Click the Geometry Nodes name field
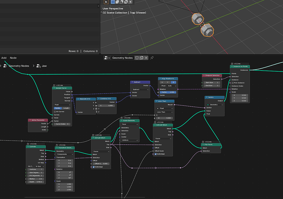This screenshot has width=283, height=199. (122, 58)
